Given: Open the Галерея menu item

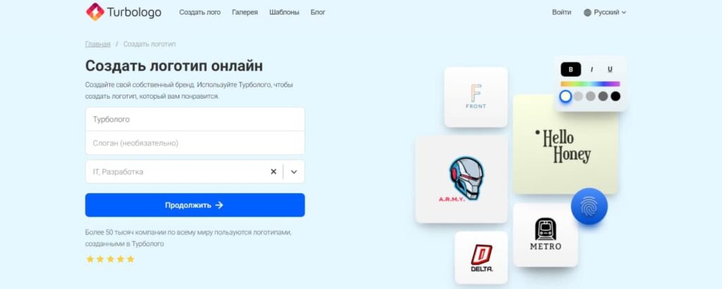Looking at the screenshot, I should pyautogui.click(x=245, y=13).
